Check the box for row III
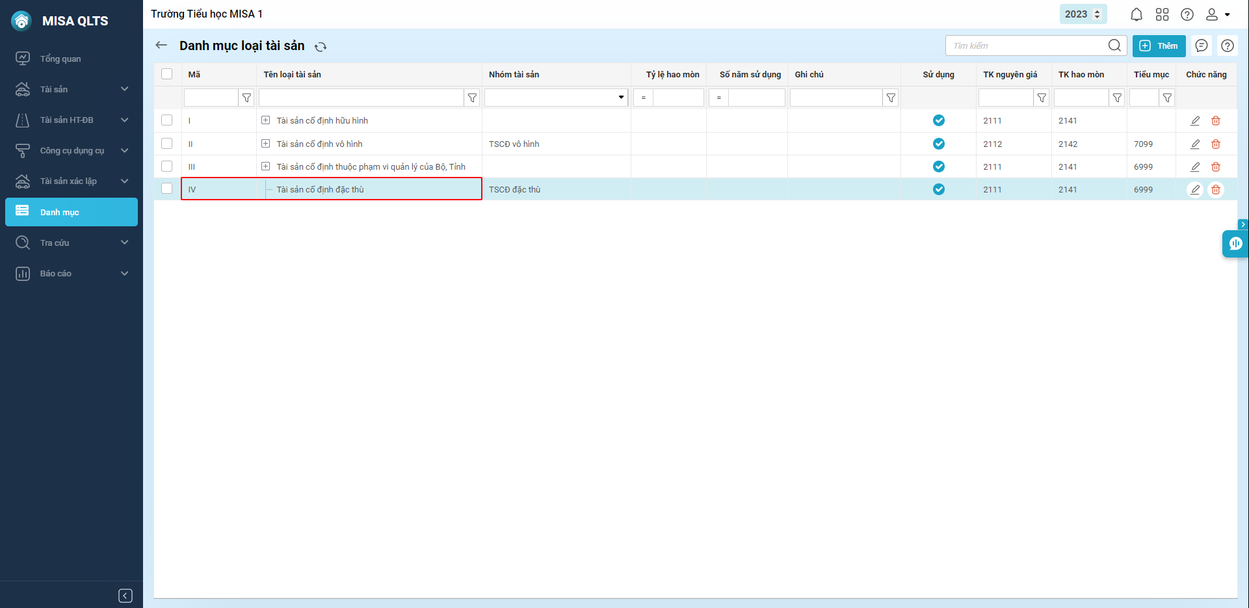The image size is (1249, 608). 167,166
